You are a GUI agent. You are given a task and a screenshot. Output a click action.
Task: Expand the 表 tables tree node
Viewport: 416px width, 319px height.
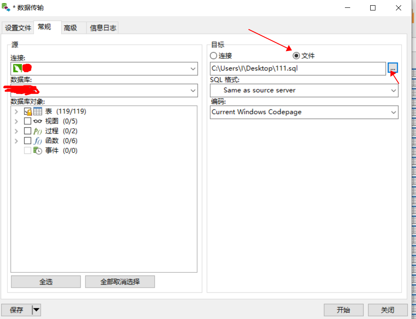tap(16, 111)
